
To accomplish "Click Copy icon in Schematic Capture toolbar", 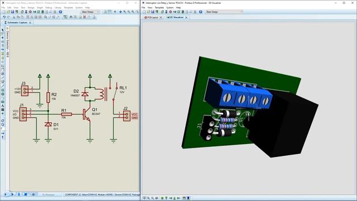I will [18, 17].
